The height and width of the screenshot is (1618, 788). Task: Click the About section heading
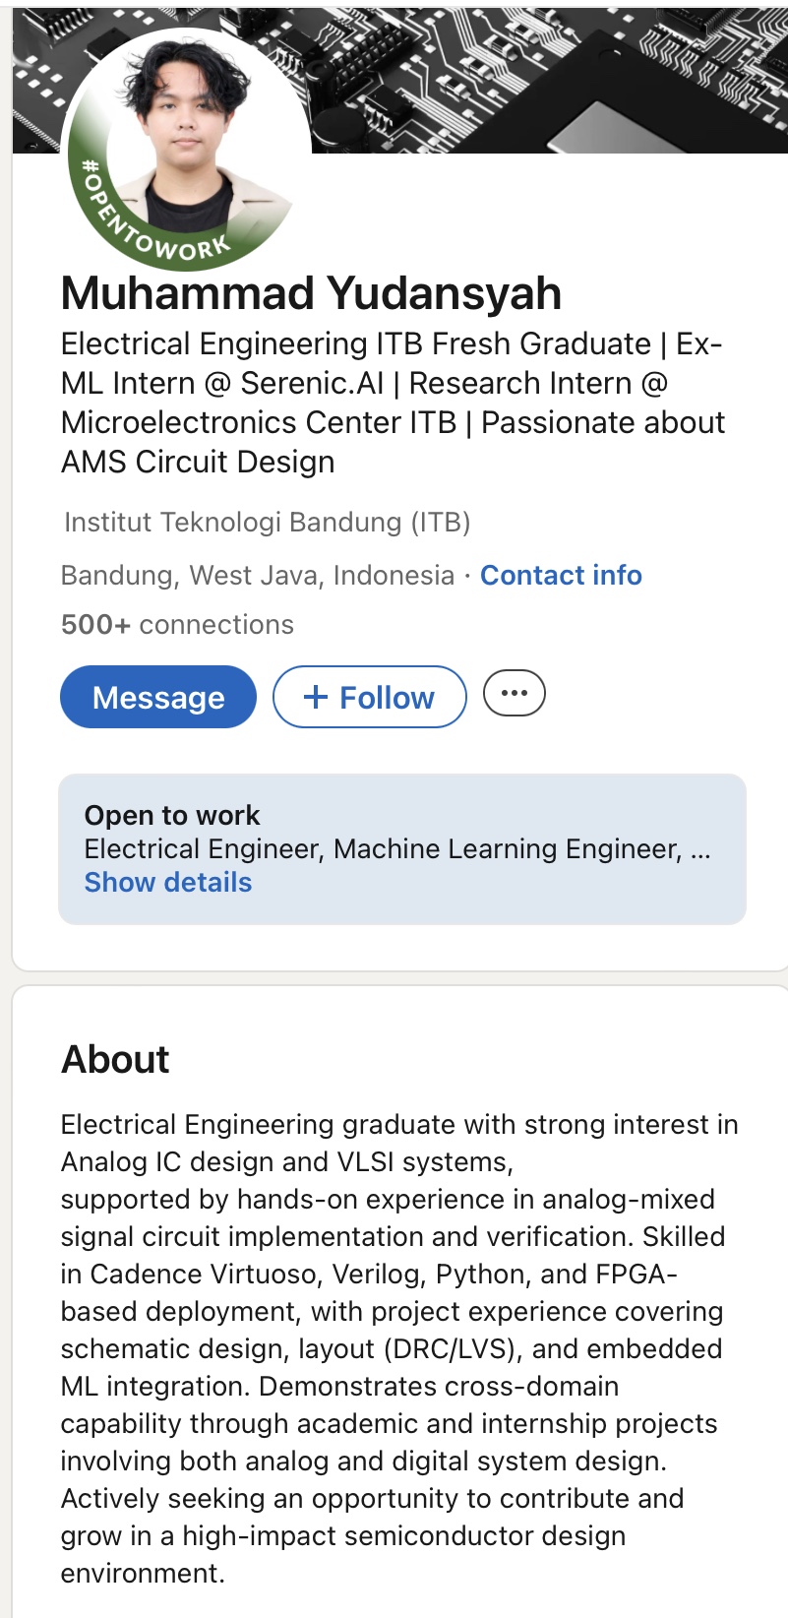pyautogui.click(x=115, y=1059)
